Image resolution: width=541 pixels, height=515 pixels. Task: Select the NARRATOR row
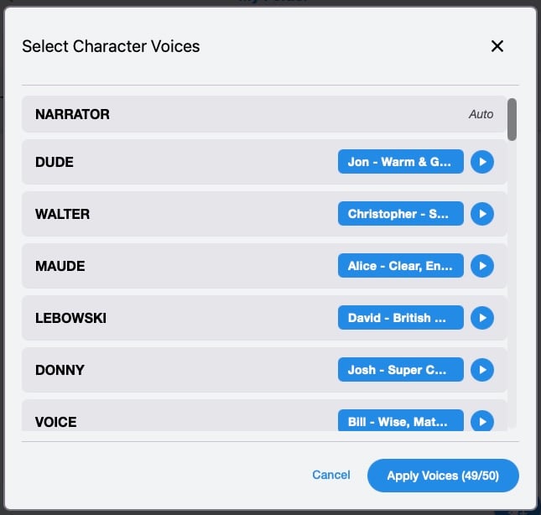(x=252, y=114)
